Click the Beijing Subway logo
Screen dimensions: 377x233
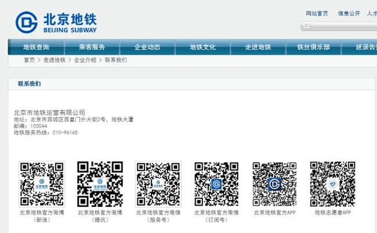click(56, 22)
